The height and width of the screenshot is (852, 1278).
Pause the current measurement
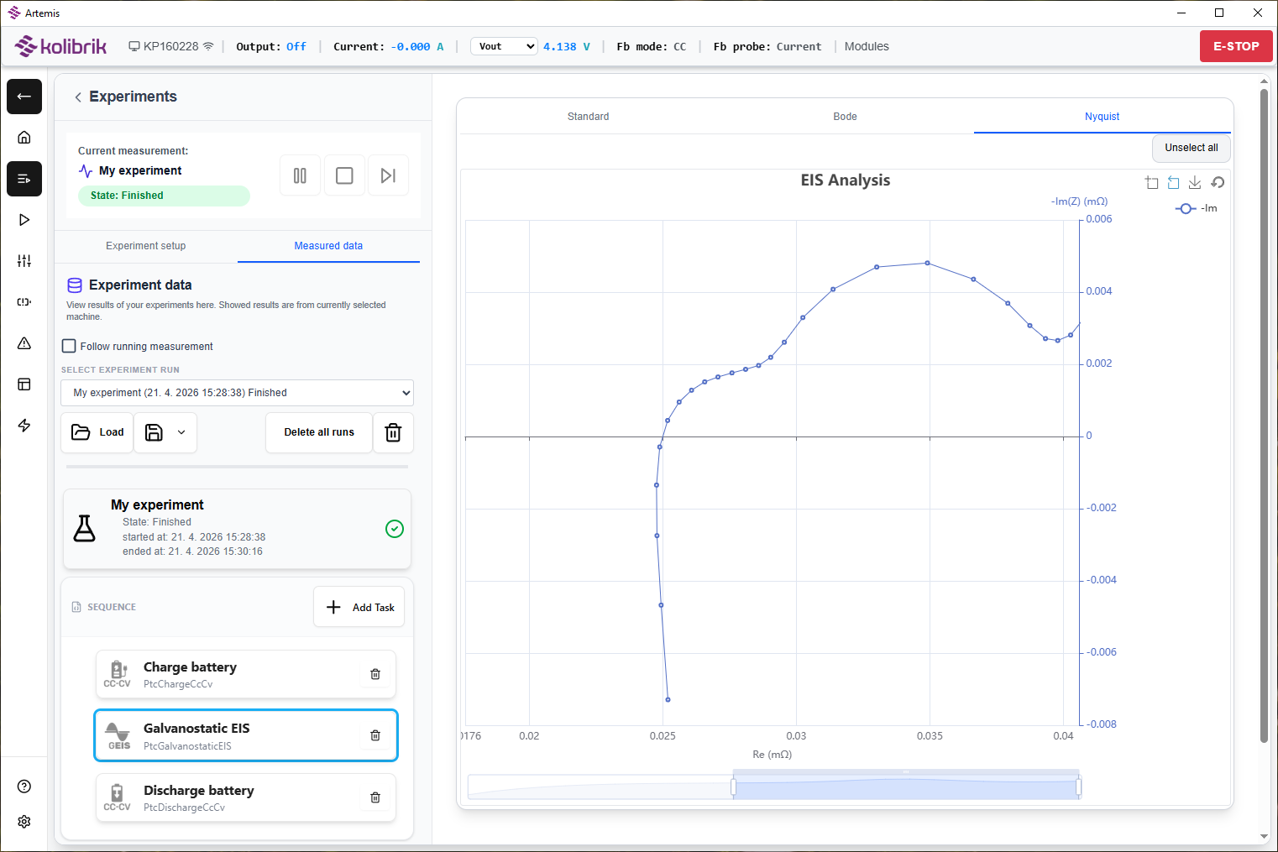point(300,175)
